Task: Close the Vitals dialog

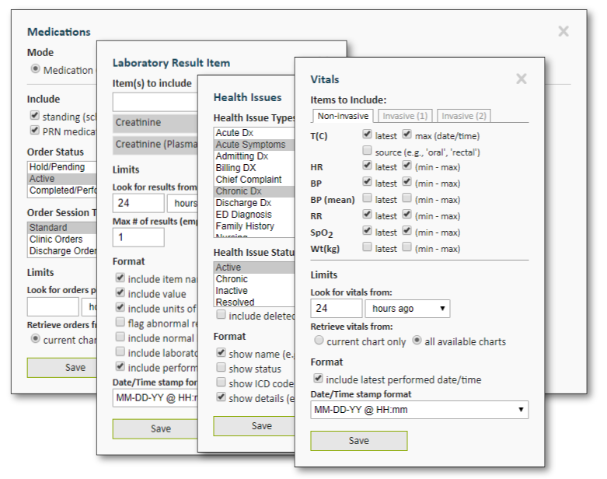Action: click(x=521, y=79)
